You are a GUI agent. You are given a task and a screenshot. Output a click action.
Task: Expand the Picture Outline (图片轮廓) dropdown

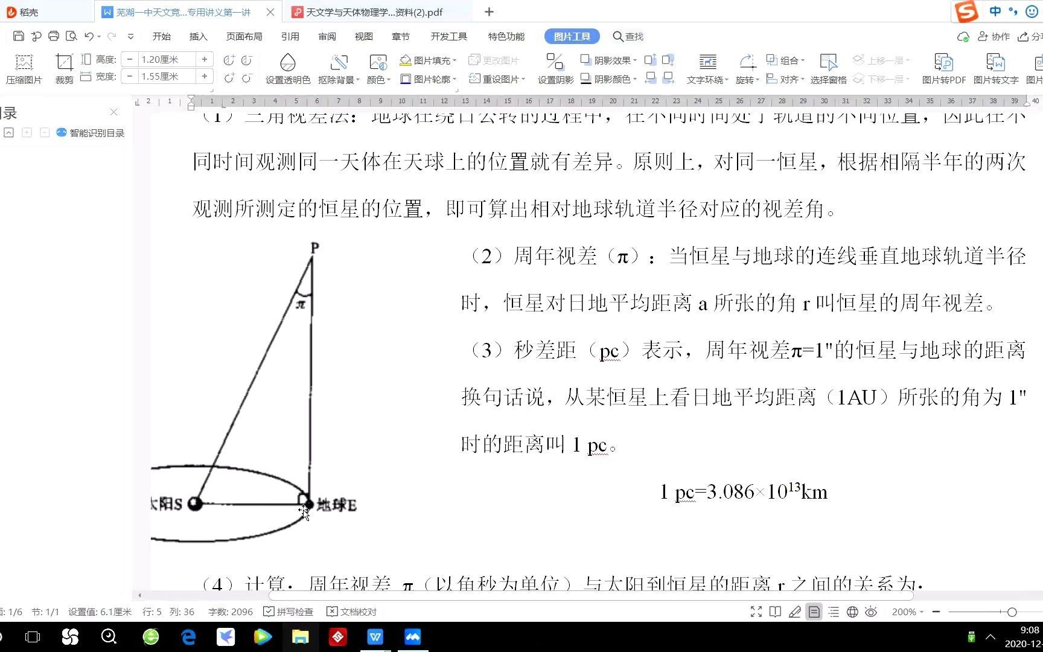tap(428, 79)
